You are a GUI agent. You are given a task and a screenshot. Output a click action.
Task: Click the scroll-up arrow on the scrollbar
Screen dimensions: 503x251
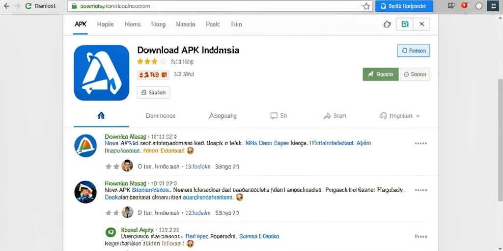point(501,18)
